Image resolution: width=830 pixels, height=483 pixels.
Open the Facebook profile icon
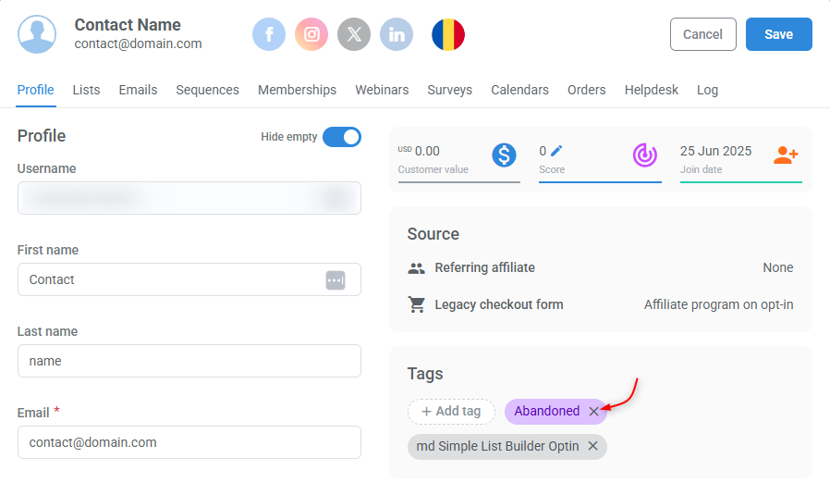point(269,34)
